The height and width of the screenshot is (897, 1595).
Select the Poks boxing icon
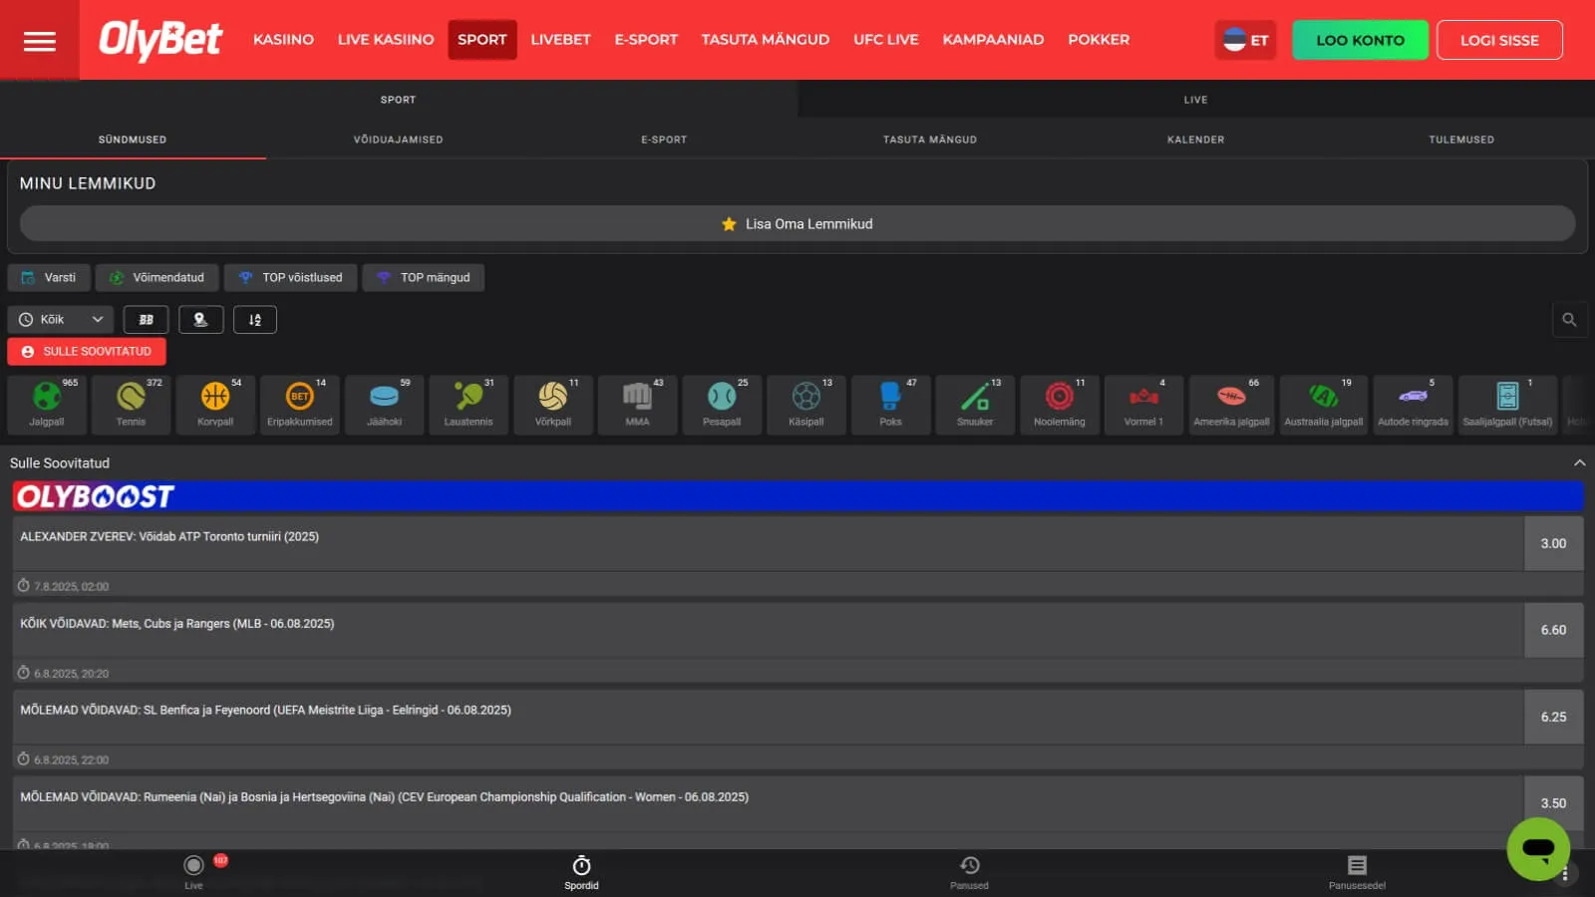(890, 404)
